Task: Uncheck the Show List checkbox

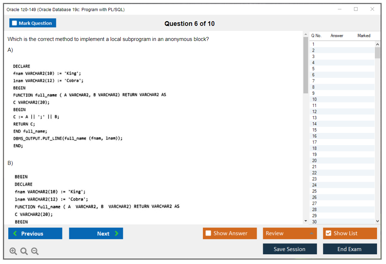Action: (328, 233)
